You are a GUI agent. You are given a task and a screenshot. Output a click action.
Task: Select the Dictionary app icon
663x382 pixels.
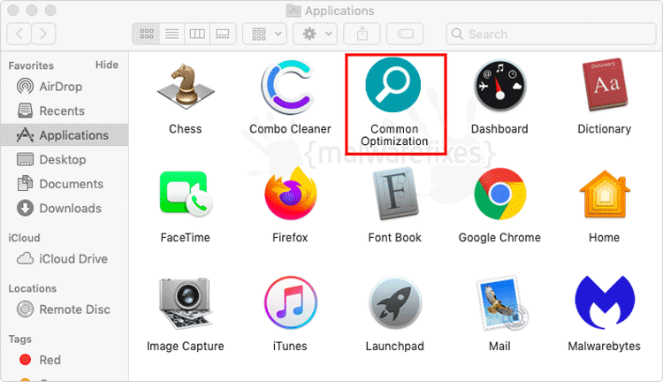(605, 85)
